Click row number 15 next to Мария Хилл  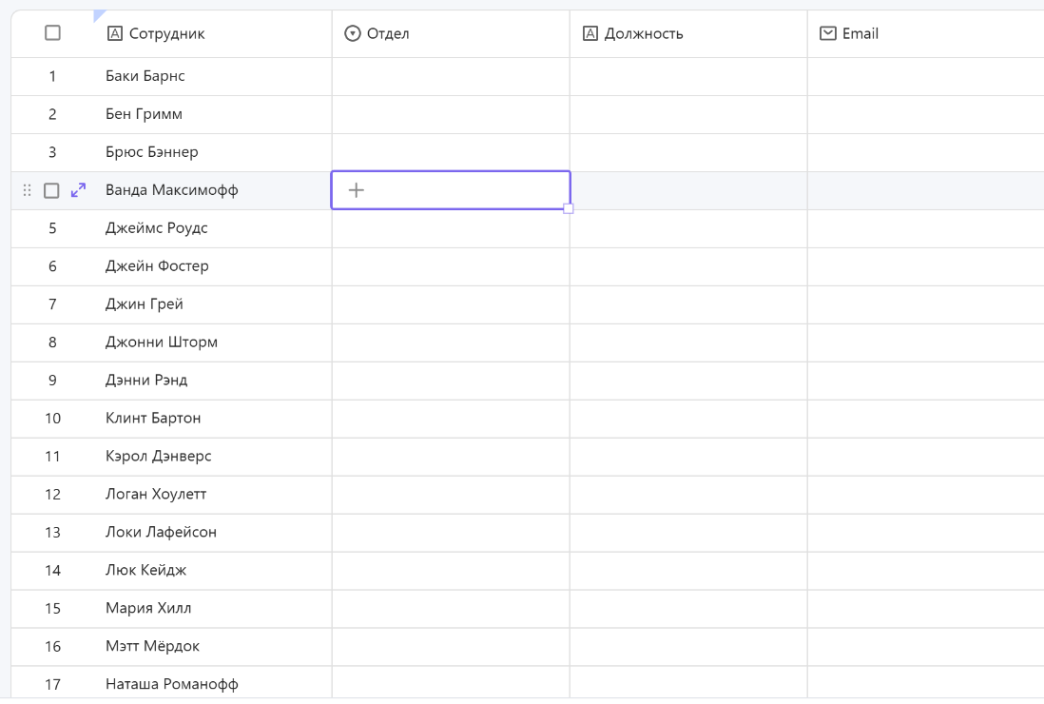(x=52, y=608)
